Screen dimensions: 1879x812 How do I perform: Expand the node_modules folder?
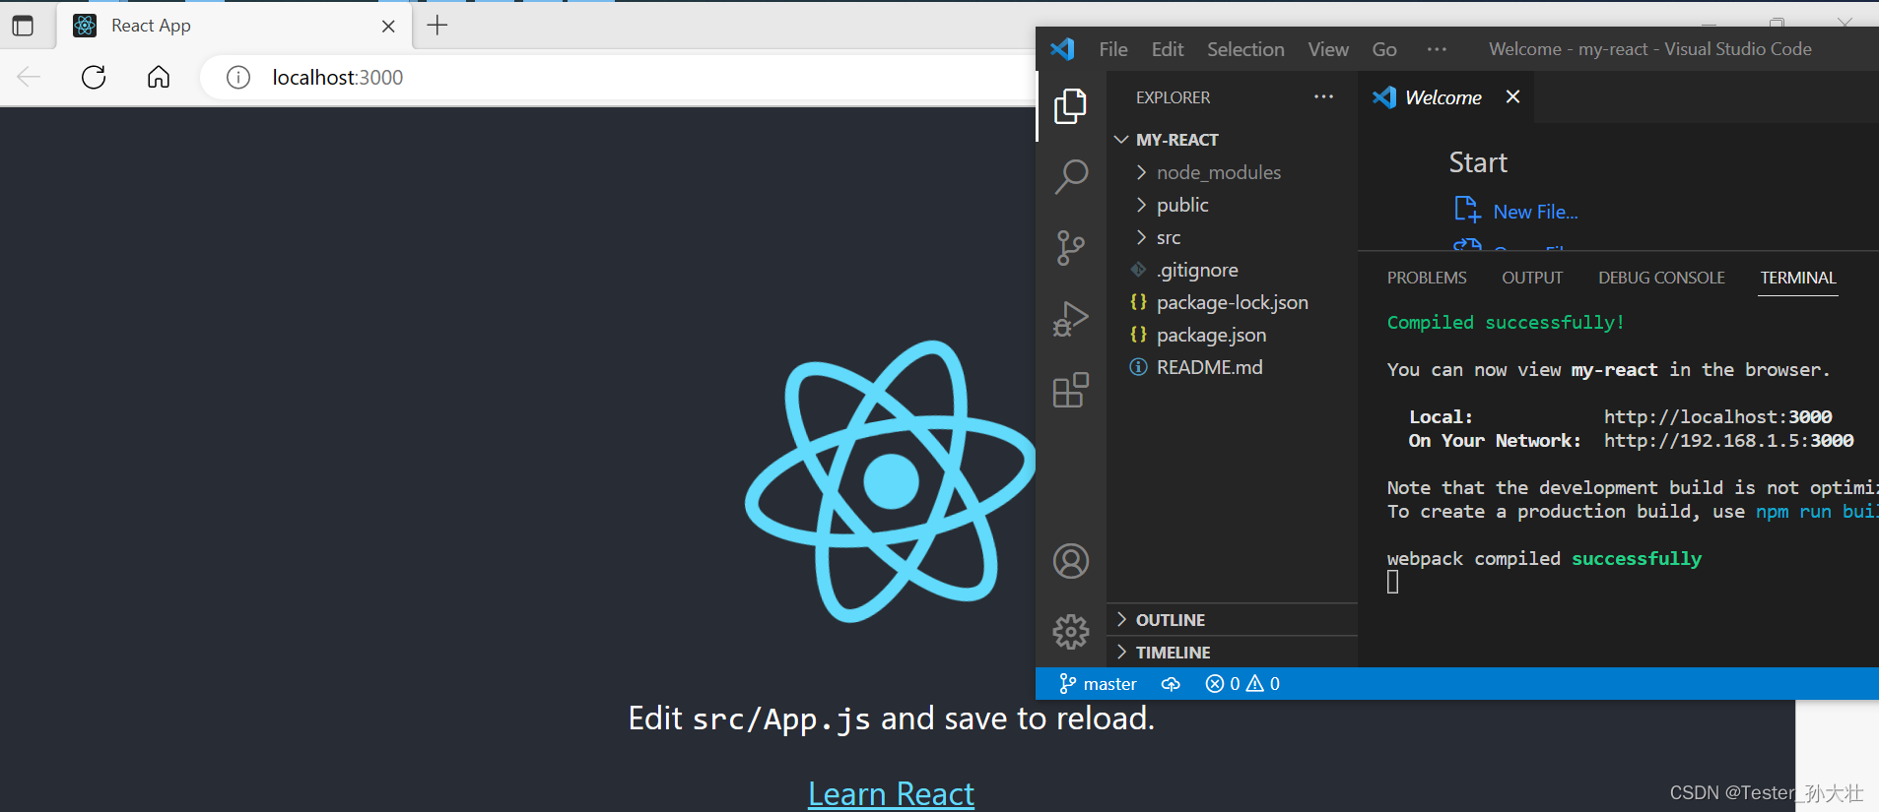(x=1219, y=172)
